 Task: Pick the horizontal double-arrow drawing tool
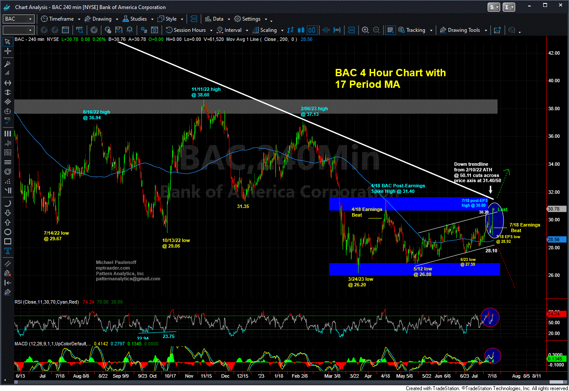(x=7, y=83)
